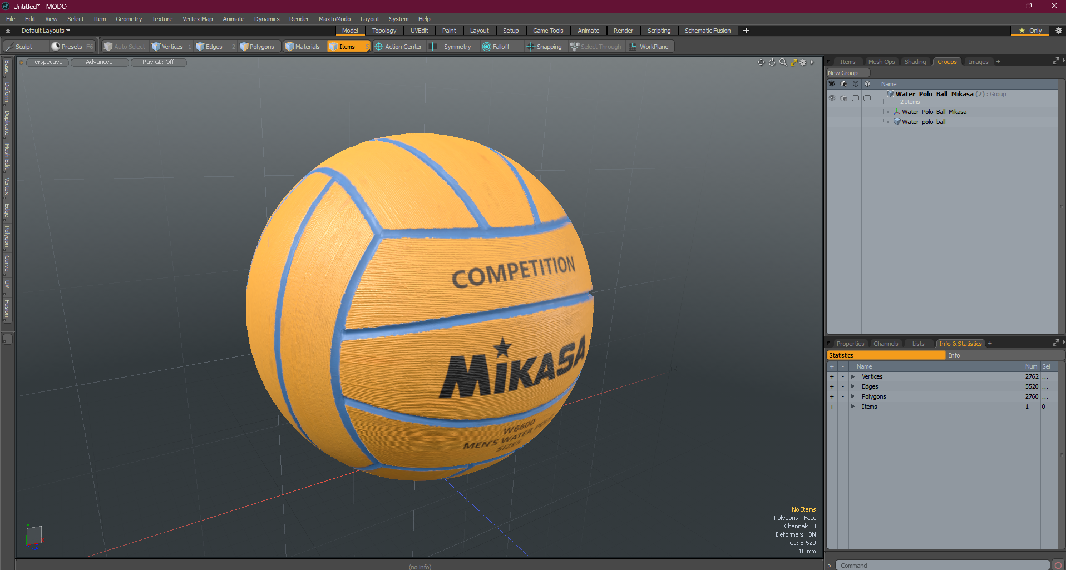Viewport: 1066px width, 570px height.
Task: Expand the Polygons statistics row
Action: point(853,396)
